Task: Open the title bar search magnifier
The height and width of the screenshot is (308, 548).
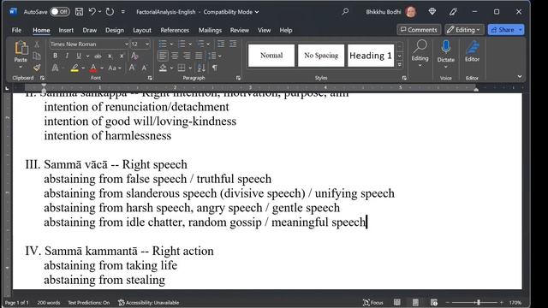Action: coord(345,12)
